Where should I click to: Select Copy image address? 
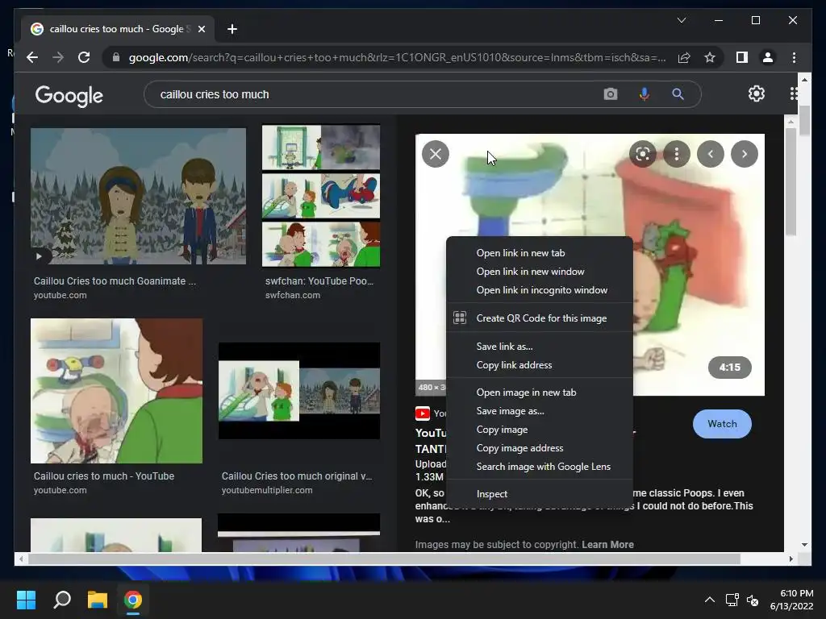click(x=540, y=448)
